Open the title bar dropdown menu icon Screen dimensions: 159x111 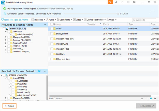[x=134, y=2]
